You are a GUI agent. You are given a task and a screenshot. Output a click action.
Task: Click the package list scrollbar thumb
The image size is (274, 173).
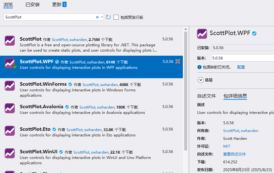tap(185, 91)
